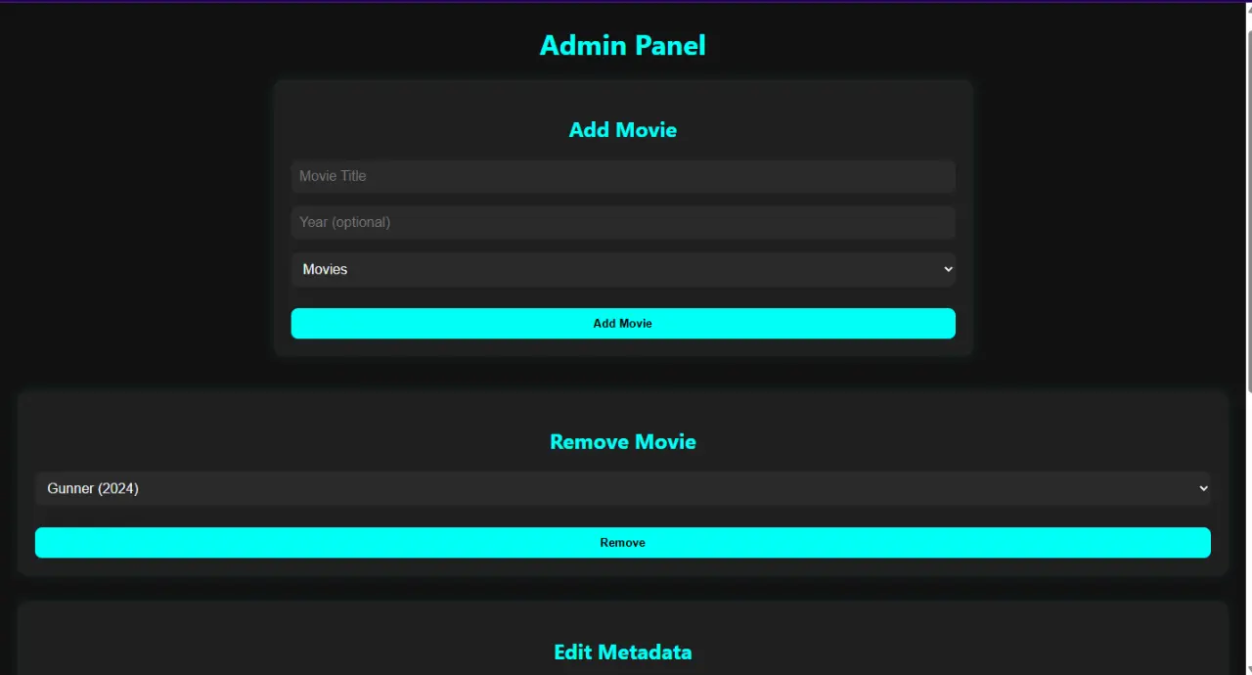
Task: Focus the Year (optional) field
Action: coord(623,222)
